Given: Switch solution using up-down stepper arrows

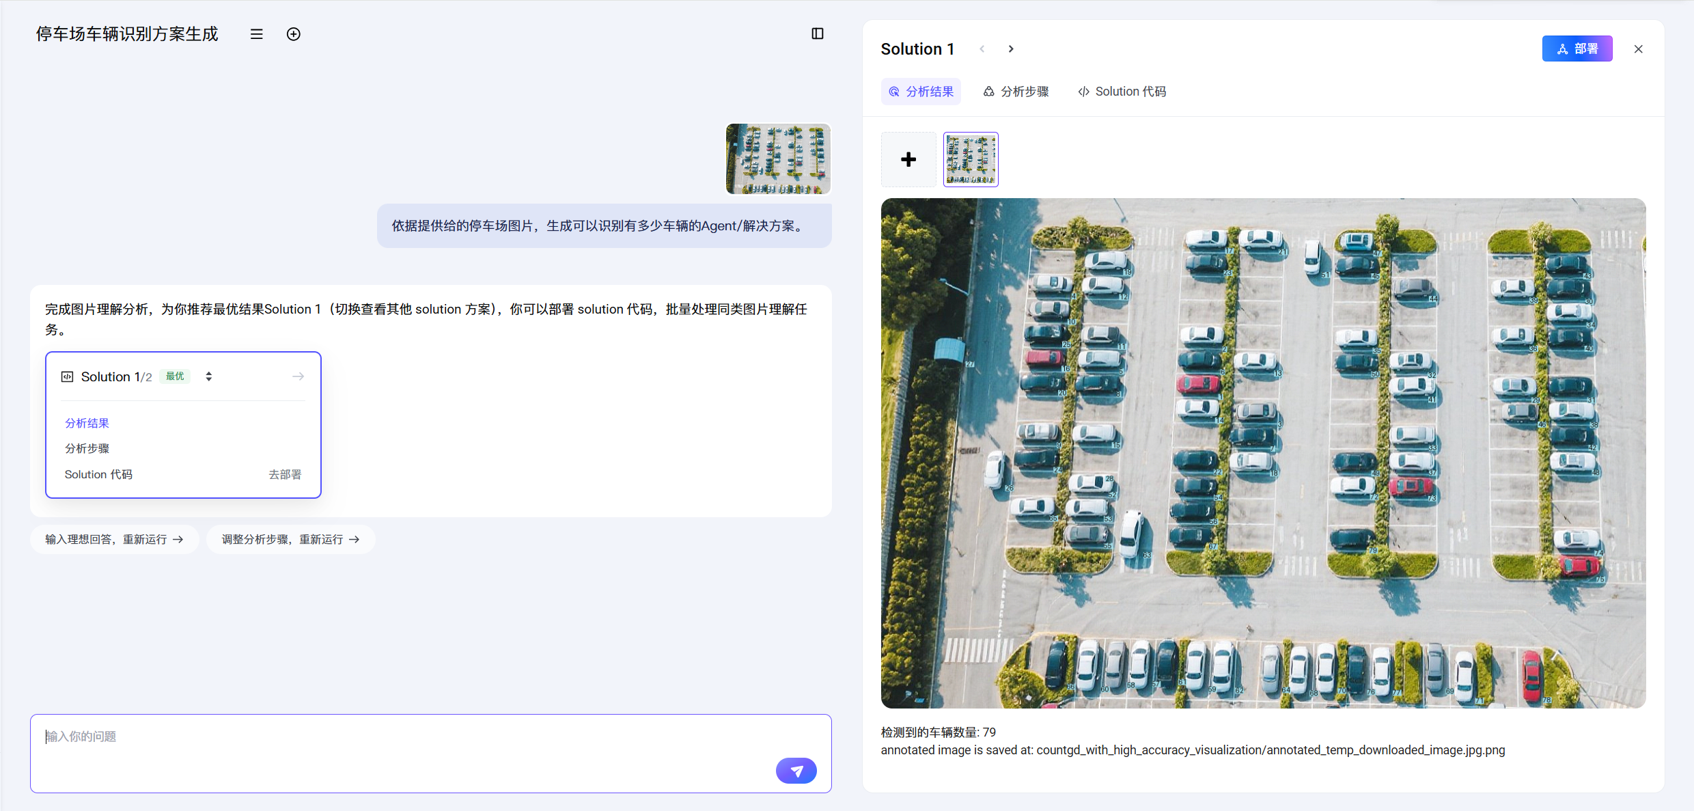Looking at the screenshot, I should click(208, 376).
